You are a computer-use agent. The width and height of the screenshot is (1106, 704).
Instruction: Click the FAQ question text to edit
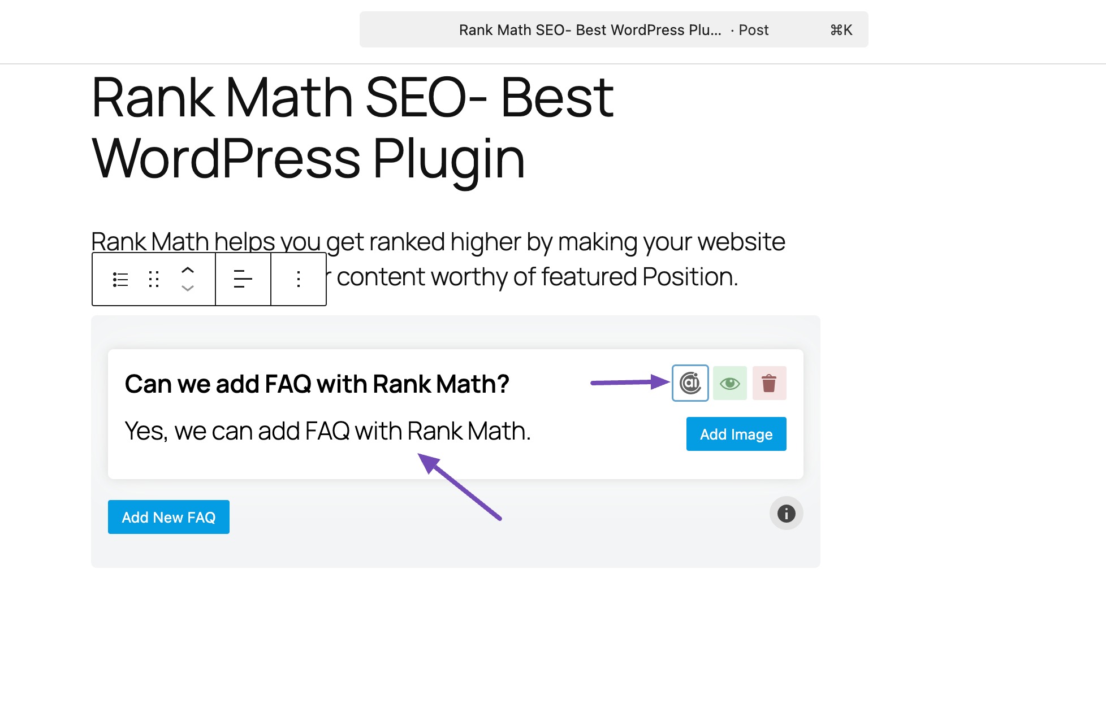click(x=317, y=382)
